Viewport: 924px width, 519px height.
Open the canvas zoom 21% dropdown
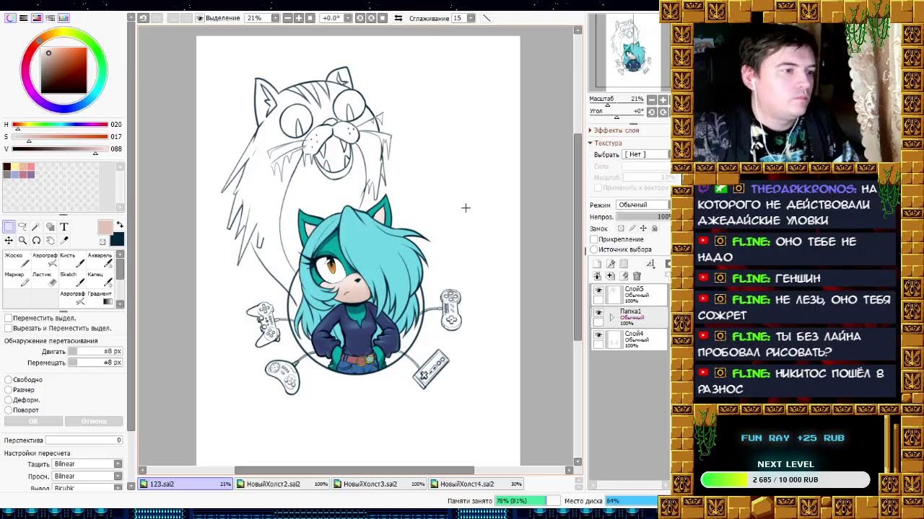[x=275, y=18]
